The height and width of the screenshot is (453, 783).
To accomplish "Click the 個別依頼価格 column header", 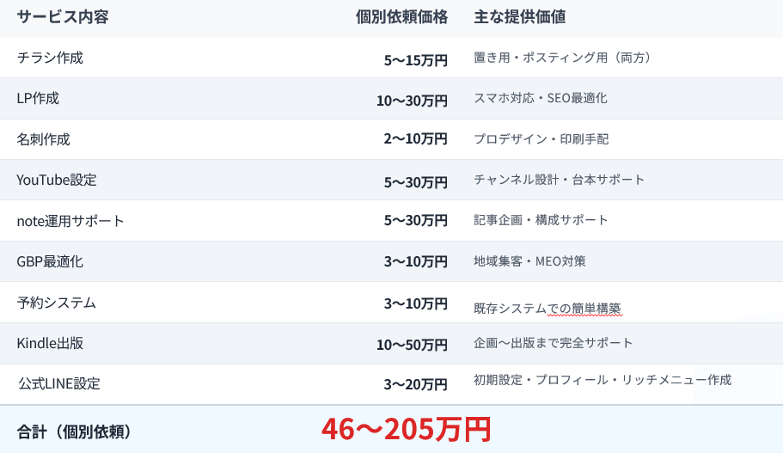I will click(401, 17).
